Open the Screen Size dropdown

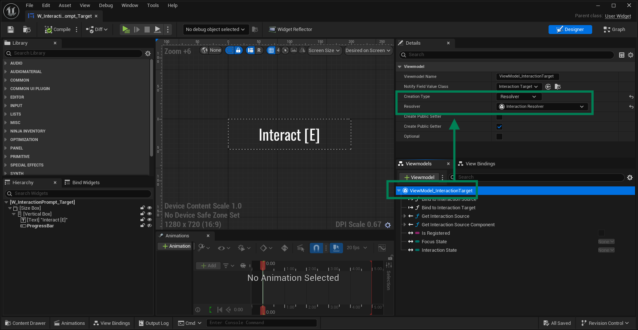[x=324, y=51]
